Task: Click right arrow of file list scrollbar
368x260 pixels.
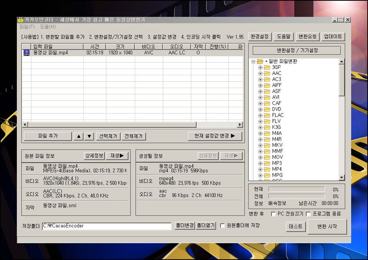Action: coord(240,124)
